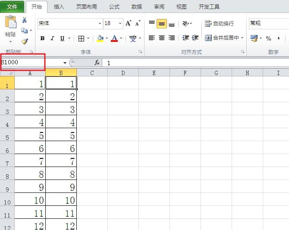This screenshot has height=230, width=289.
Task: Switch to the 开发工具 tab
Action: click(209, 7)
